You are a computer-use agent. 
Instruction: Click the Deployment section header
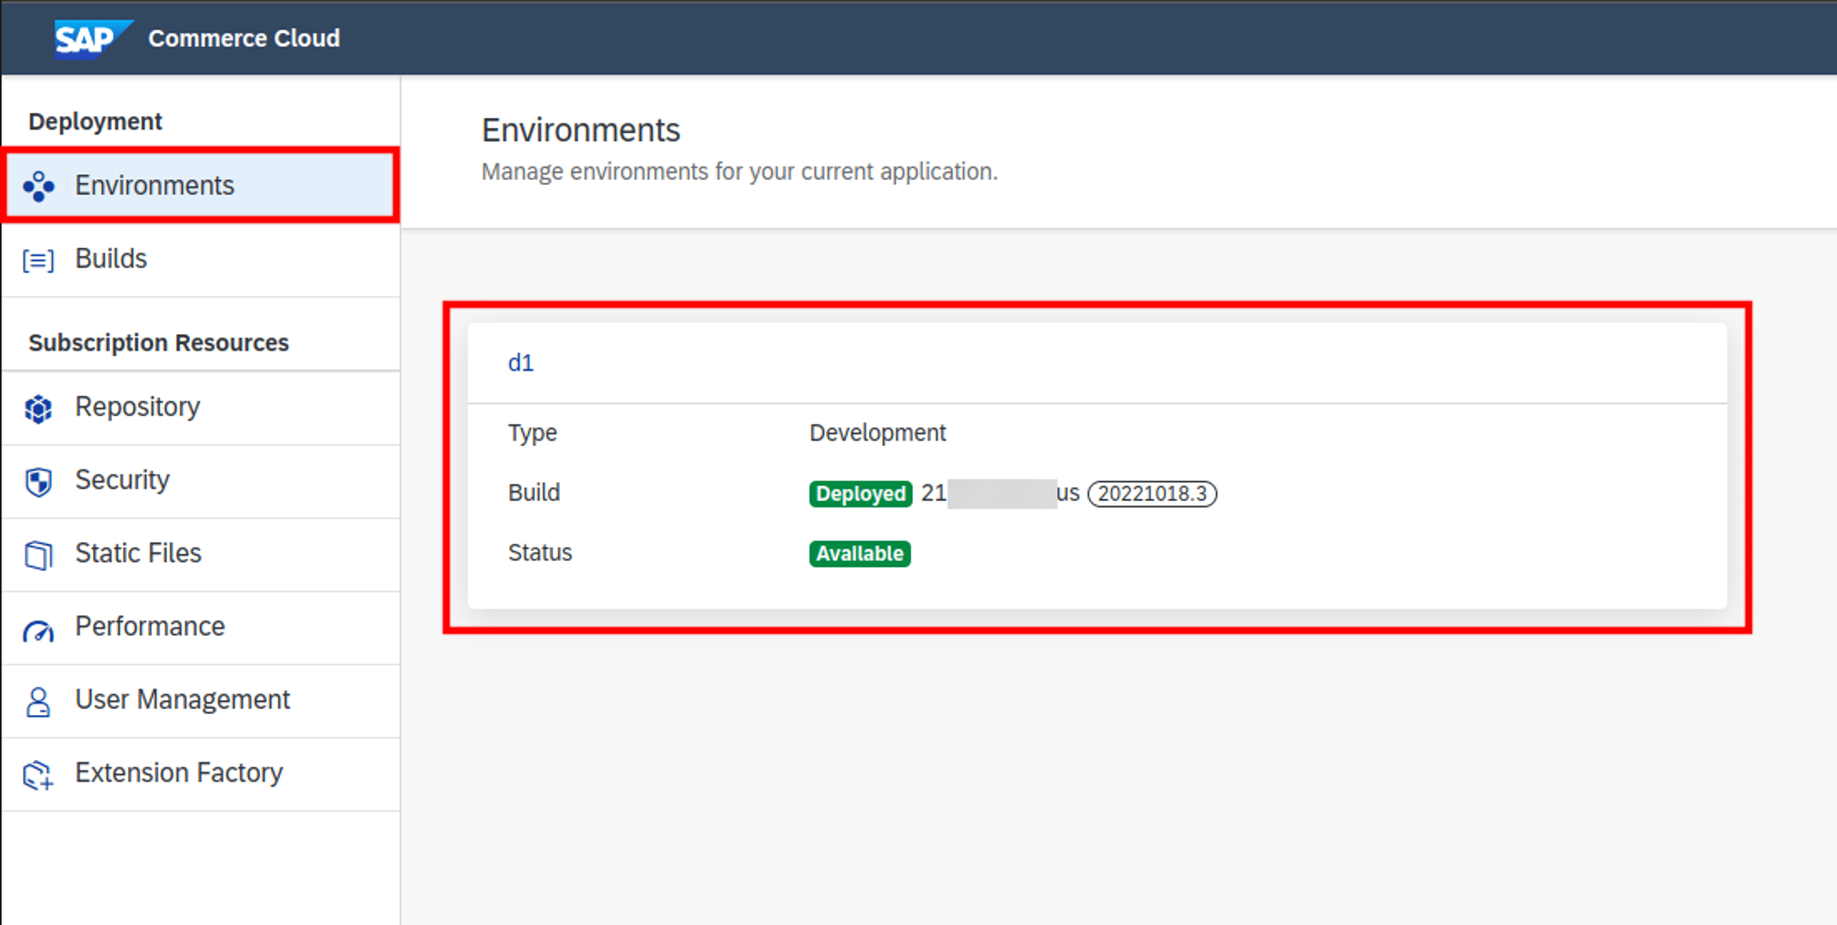96,122
